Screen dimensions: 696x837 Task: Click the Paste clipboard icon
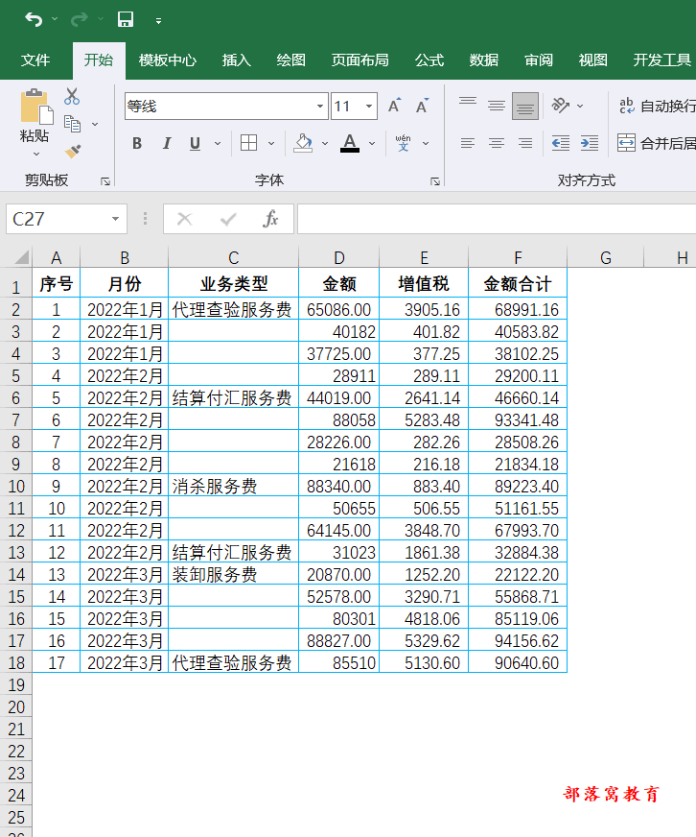click(36, 107)
